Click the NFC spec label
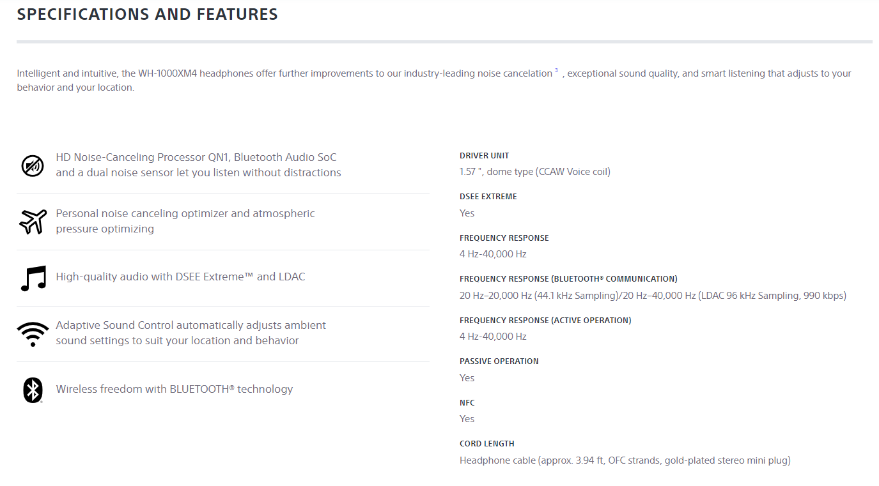This screenshot has width=879, height=486. coord(467,403)
